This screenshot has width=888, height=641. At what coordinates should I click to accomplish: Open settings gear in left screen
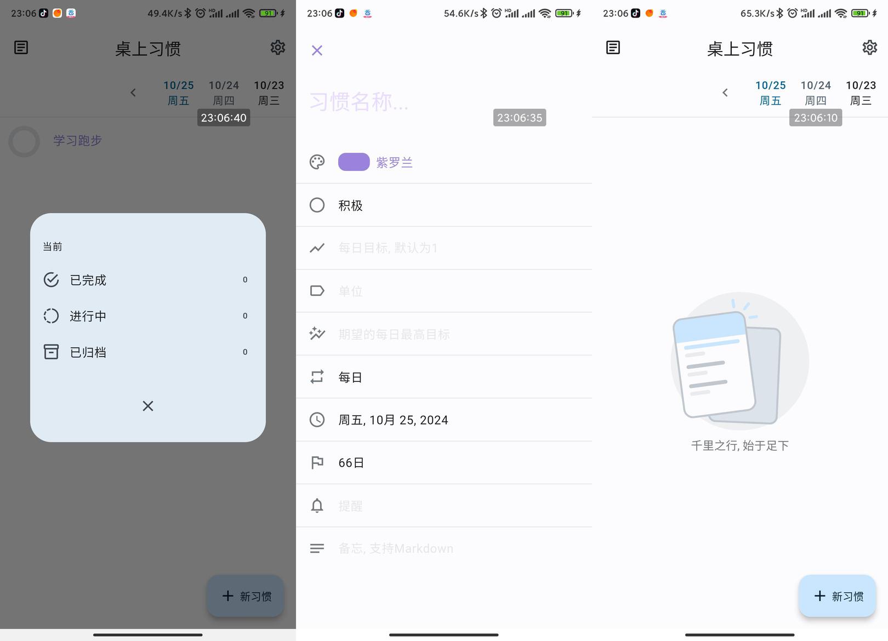click(278, 48)
